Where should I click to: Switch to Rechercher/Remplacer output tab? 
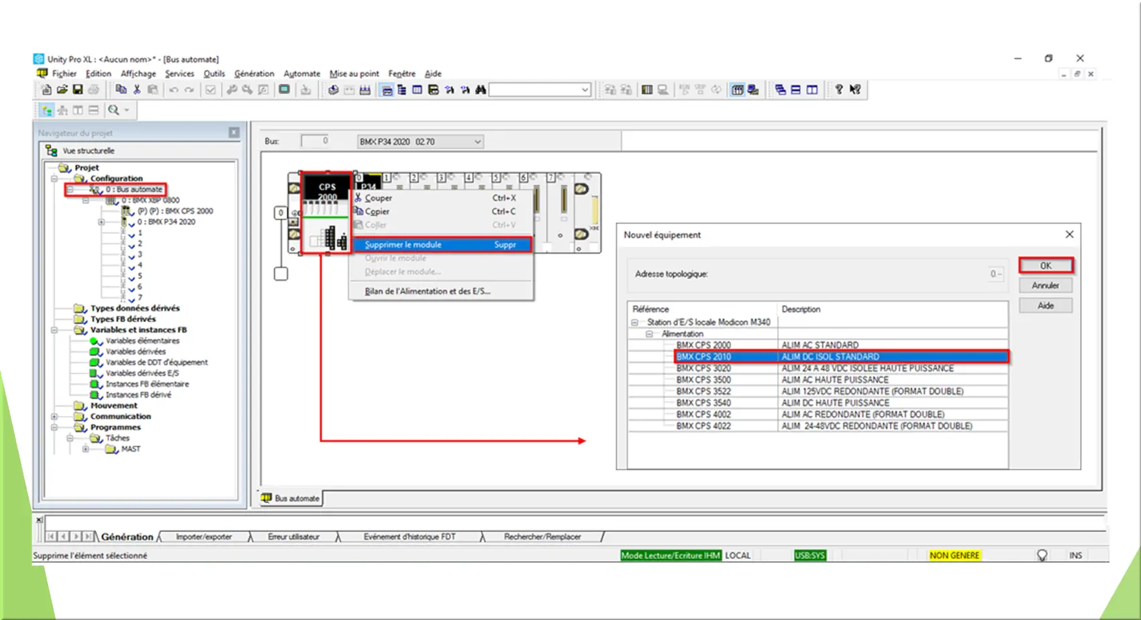542,537
